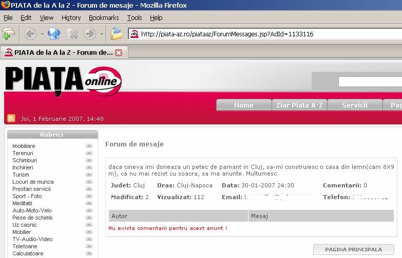Go back using the Back arrow button
Viewport: 402px width, 258px height.
(30, 34)
